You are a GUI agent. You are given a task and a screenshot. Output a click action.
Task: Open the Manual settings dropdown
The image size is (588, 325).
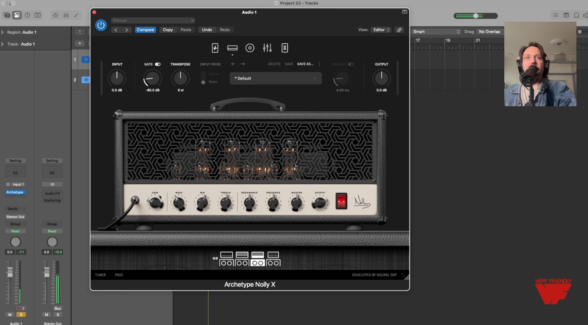point(153,20)
